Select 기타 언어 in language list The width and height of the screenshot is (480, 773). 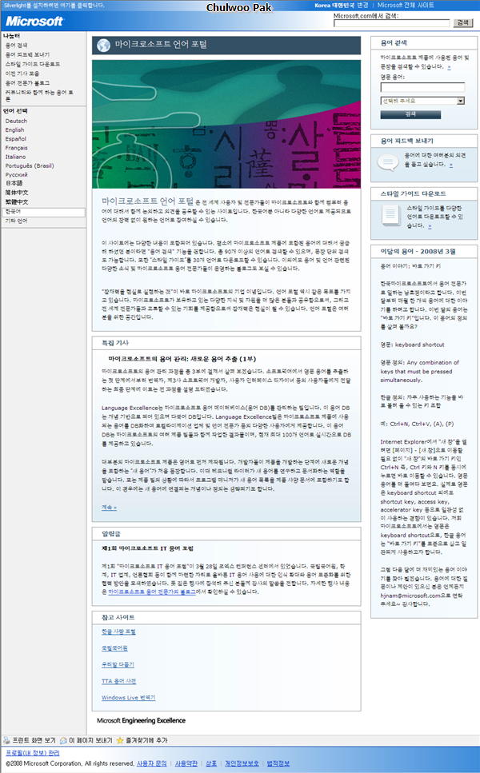pyautogui.click(x=16, y=221)
